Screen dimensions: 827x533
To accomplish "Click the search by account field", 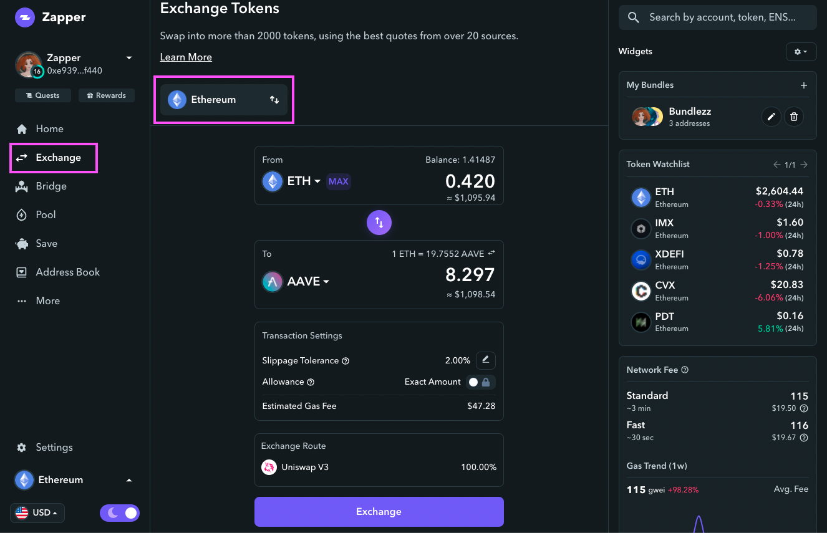I will (x=717, y=17).
